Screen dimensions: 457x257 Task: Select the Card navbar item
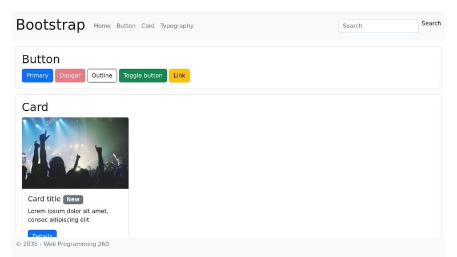point(148,26)
